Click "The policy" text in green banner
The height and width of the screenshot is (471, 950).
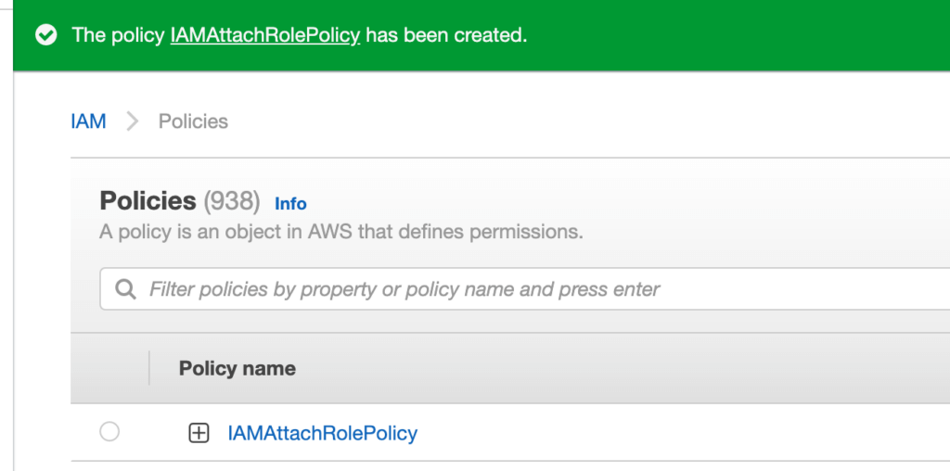(119, 35)
